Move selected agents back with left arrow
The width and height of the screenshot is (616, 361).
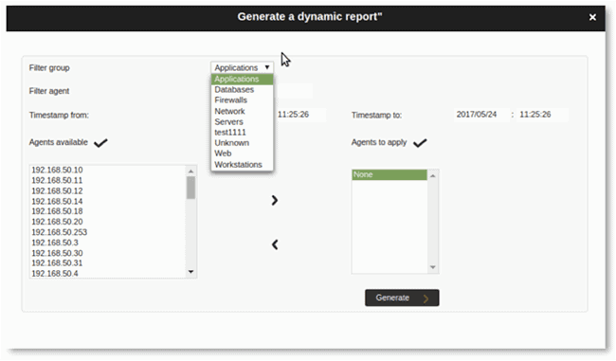pyautogui.click(x=275, y=244)
